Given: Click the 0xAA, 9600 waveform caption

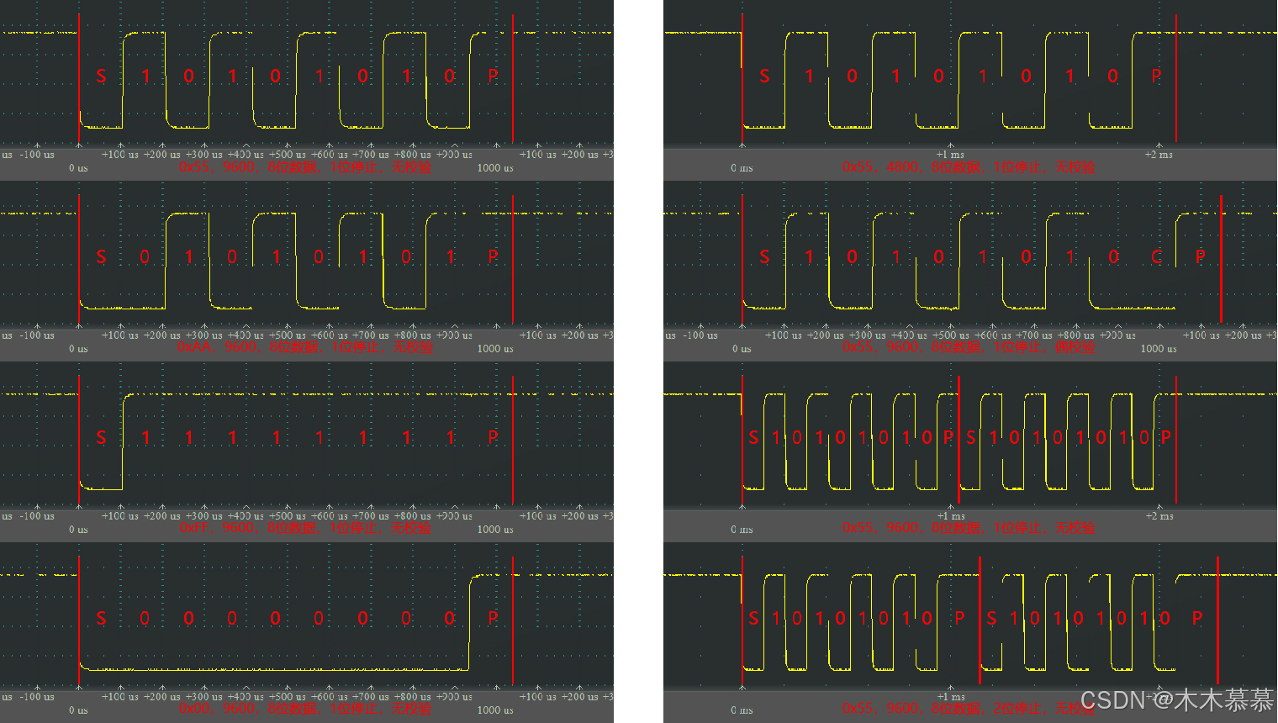Looking at the screenshot, I should [x=307, y=347].
